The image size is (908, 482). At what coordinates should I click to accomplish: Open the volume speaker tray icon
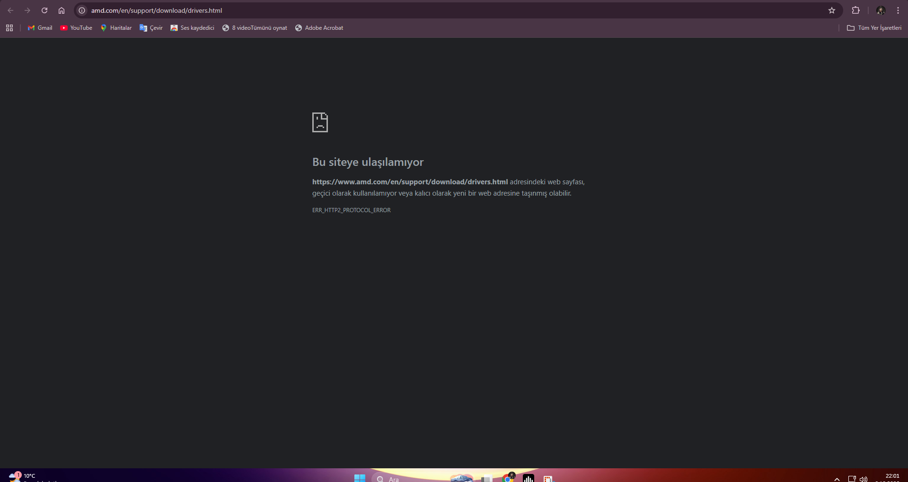coord(863,479)
